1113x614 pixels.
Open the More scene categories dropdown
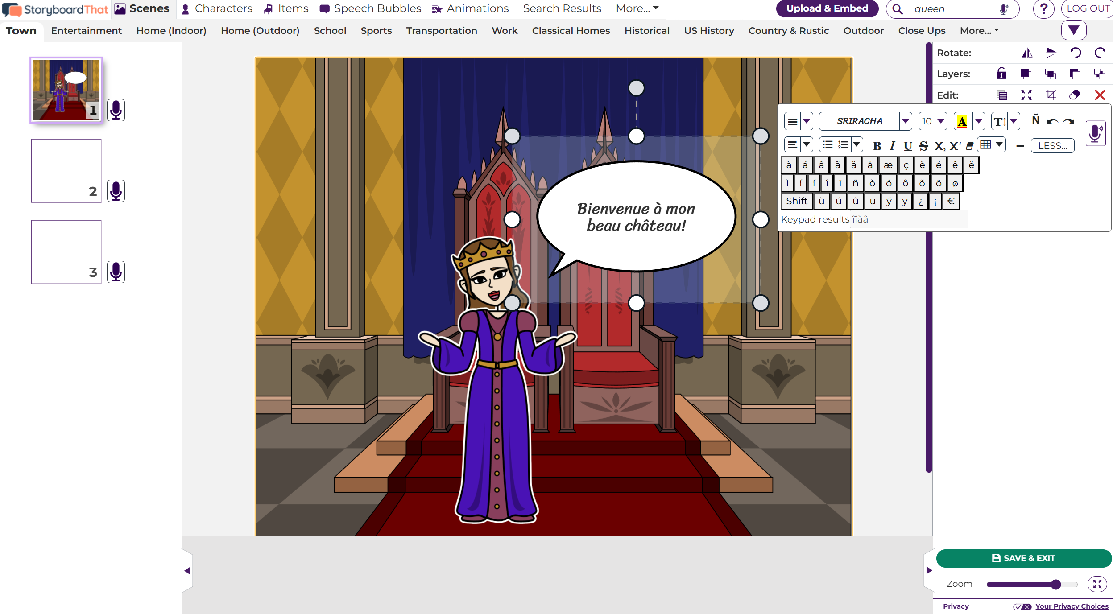click(979, 31)
